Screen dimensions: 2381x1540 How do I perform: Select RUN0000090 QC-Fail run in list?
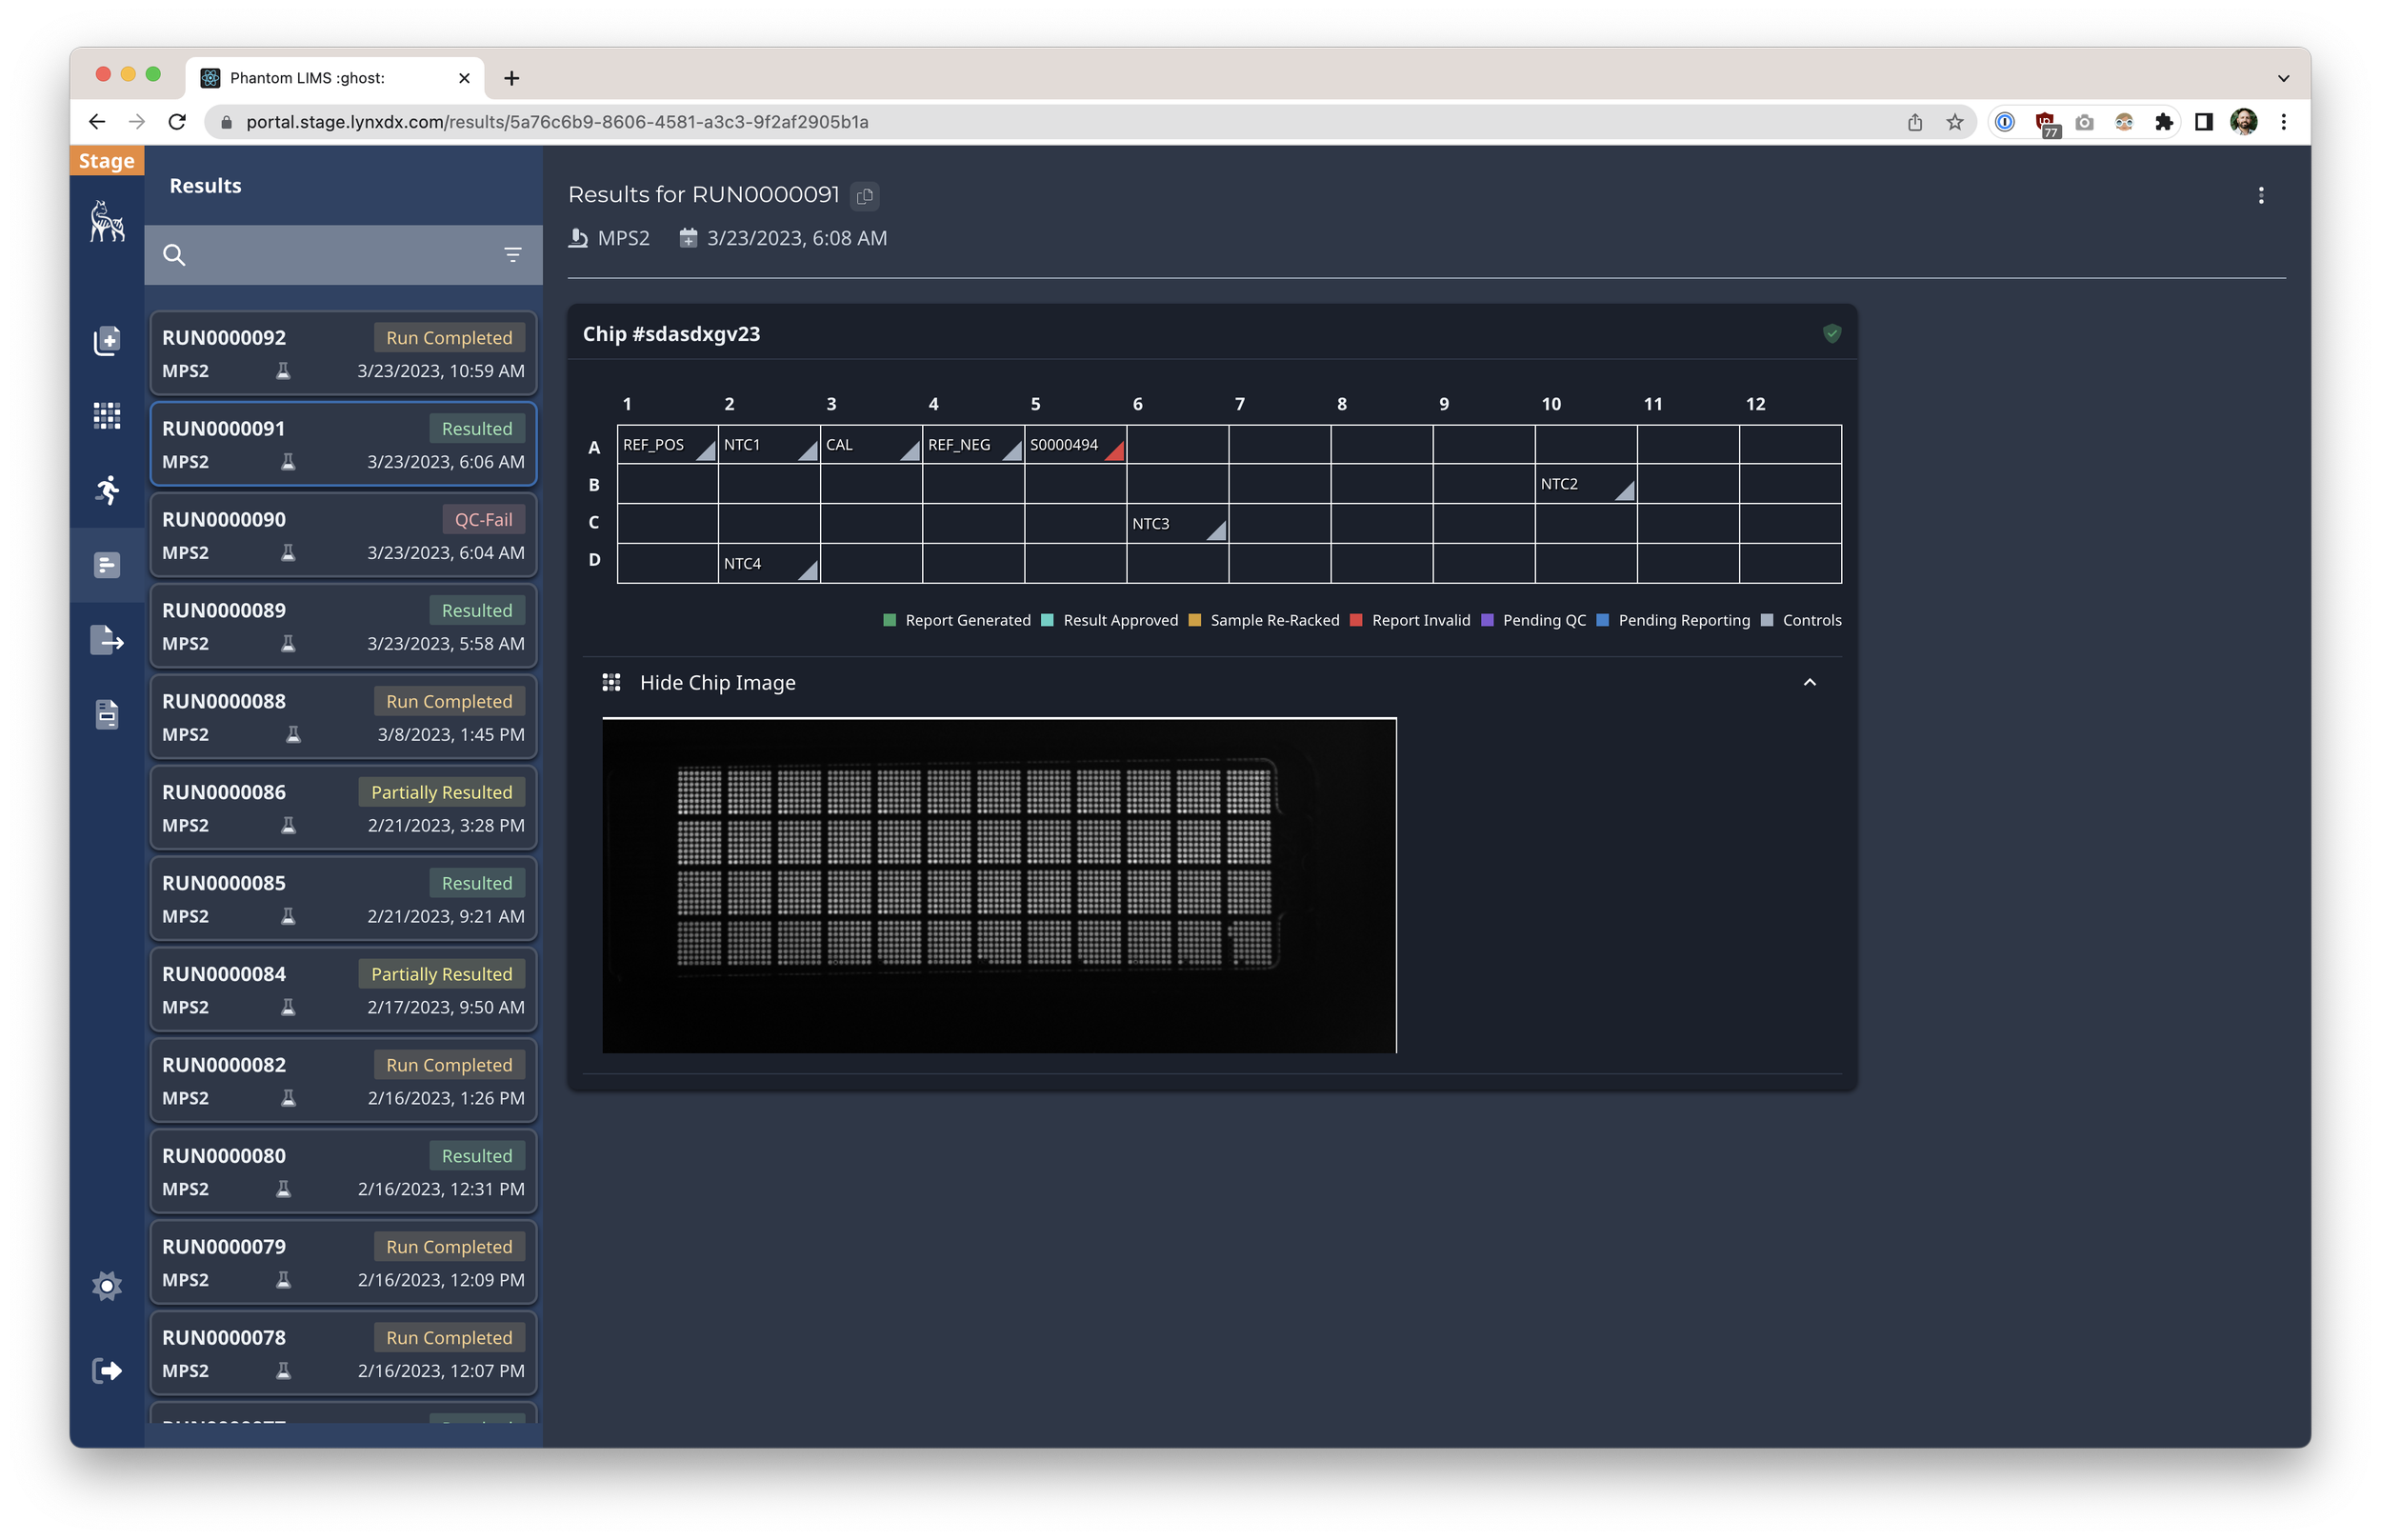tap(343, 535)
